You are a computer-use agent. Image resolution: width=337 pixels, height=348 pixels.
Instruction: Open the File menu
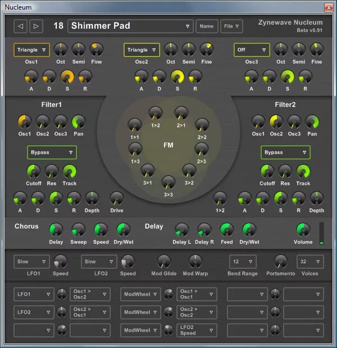click(x=231, y=26)
